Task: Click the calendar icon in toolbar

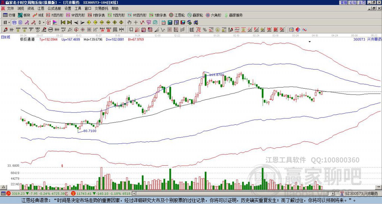Action: [163, 22]
